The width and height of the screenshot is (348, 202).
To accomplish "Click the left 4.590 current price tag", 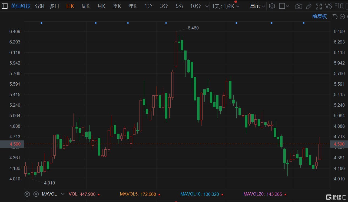I will pos(12,144).
